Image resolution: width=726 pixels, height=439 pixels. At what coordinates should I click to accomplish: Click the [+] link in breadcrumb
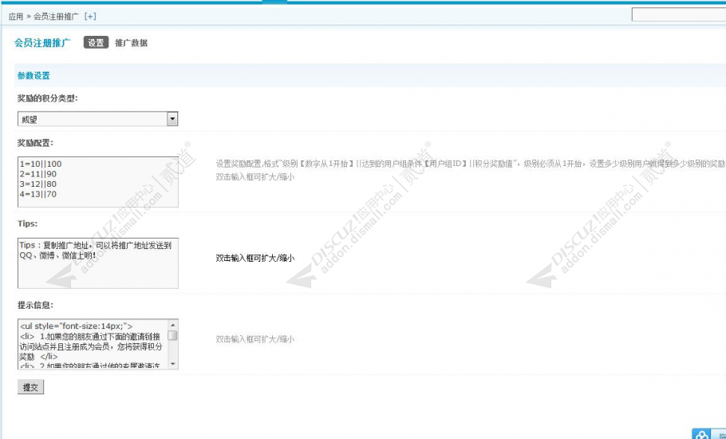[90, 16]
